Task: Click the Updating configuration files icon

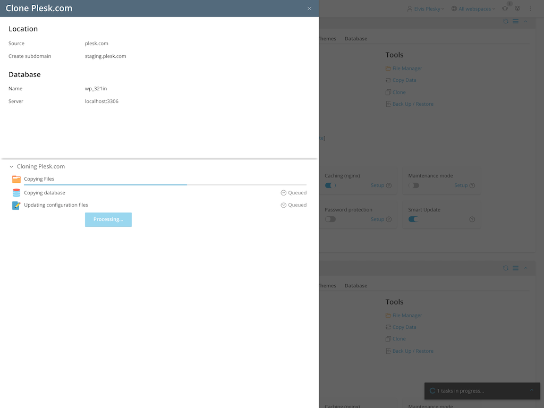Action: (16, 205)
